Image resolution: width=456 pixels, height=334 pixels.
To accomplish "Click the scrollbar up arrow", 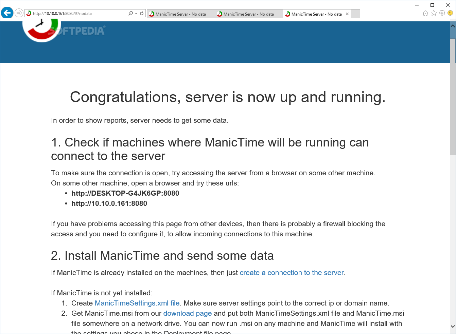I will pyautogui.click(x=453, y=26).
